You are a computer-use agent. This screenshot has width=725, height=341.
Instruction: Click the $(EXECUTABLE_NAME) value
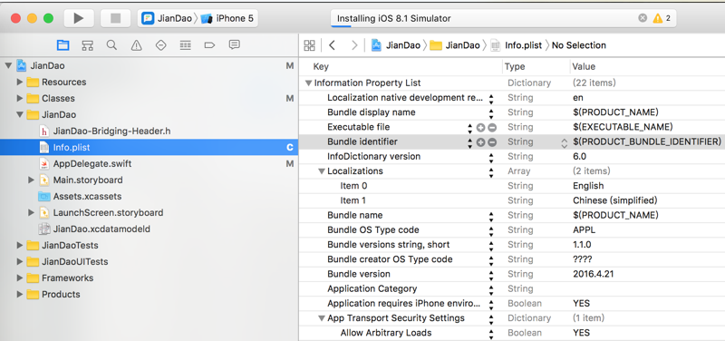point(623,127)
